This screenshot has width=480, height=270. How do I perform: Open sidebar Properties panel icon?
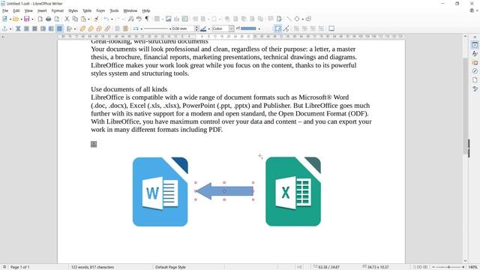[x=475, y=45]
